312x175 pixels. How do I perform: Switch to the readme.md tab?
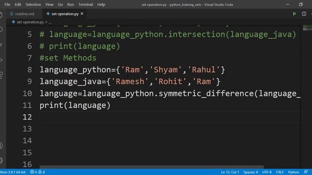22,14
